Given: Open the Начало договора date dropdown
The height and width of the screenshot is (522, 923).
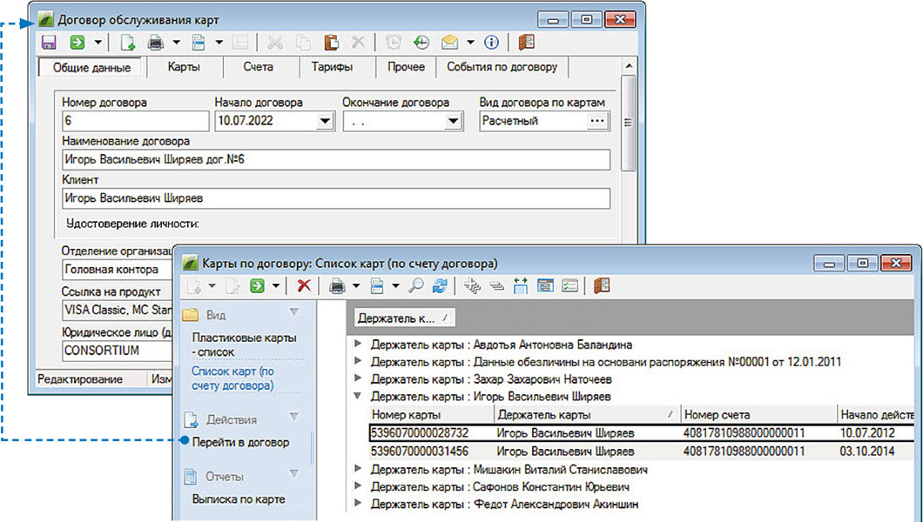Looking at the screenshot, I should [325, 122].
